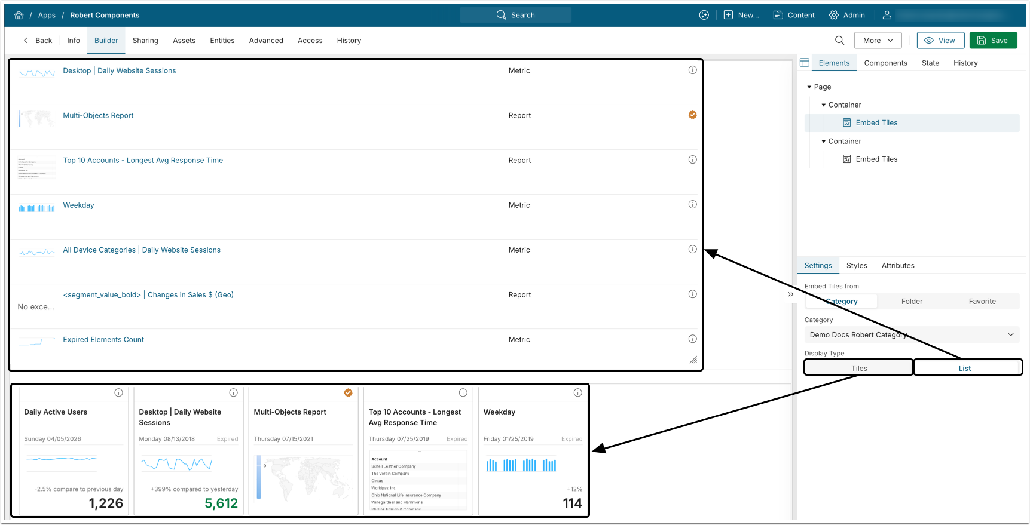Screen dimensions: 1030x525
Task: Open the user profile icon
Action: point(887,15)
